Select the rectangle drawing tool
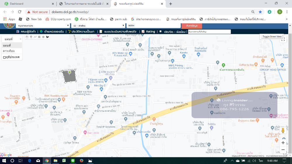Screen dimensions: 292x164 [39, 37]
